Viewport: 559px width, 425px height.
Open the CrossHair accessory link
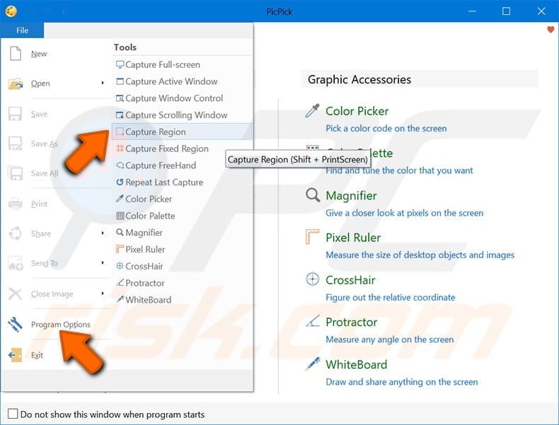coord(350,280)
